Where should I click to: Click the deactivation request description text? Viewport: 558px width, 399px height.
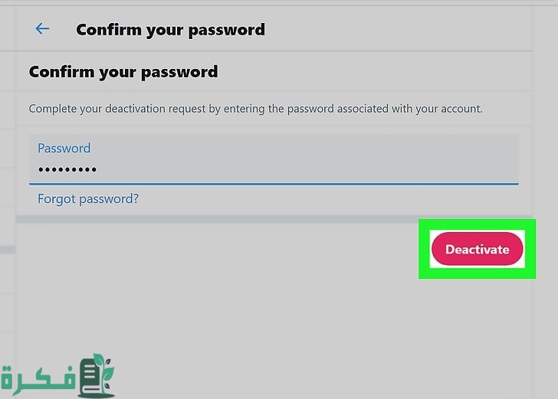pyautogui.click(x=255, y=109)
